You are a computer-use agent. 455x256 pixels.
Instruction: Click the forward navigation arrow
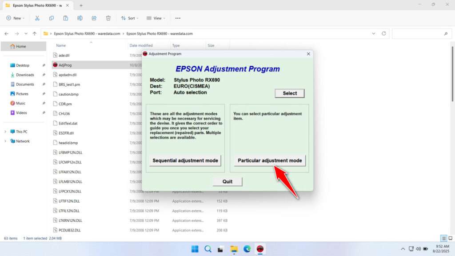[17, 34]
